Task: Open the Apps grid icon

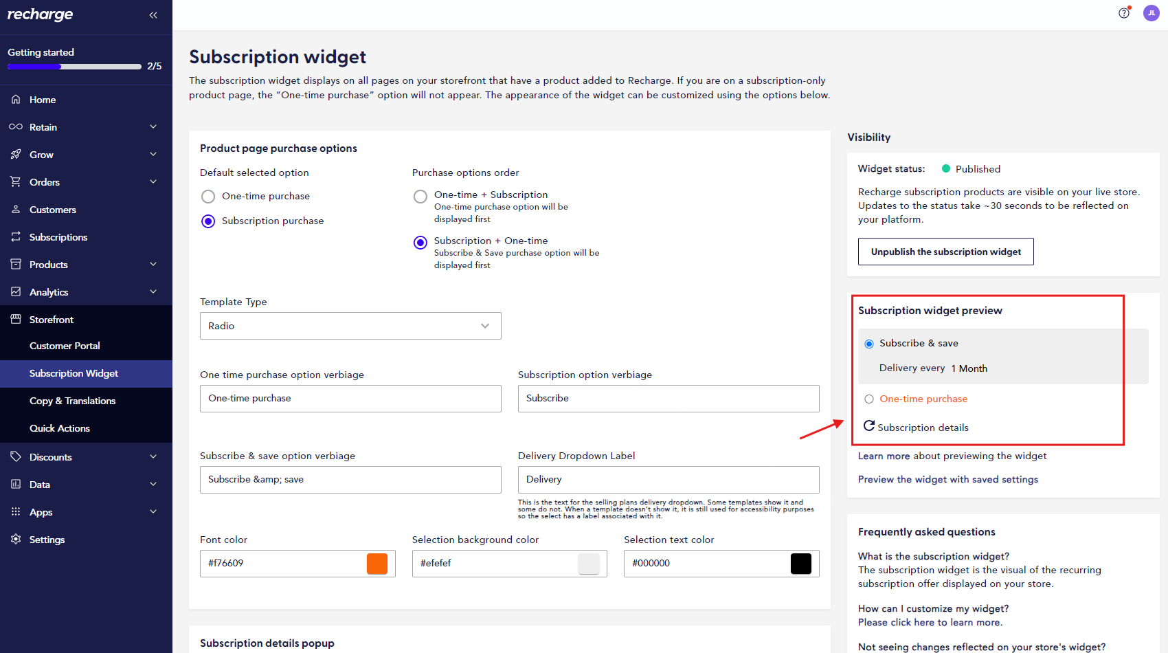Action: click(15, 511)
